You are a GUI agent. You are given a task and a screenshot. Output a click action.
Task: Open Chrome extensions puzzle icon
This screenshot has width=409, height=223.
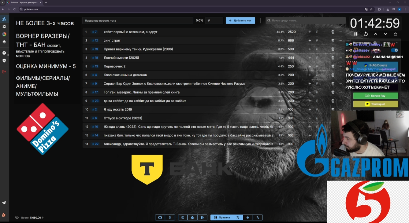click(x=379, y=9)
